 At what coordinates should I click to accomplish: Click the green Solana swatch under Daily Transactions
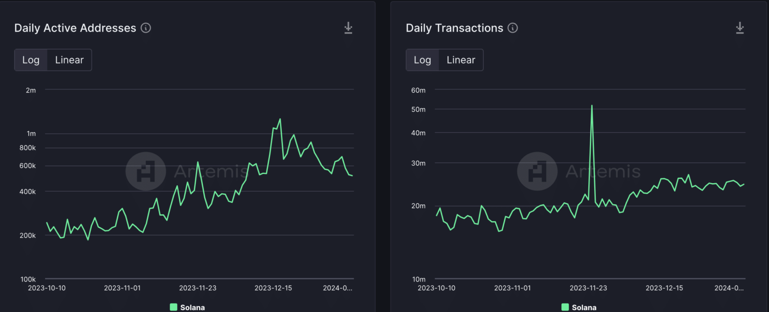pos(565,307)
